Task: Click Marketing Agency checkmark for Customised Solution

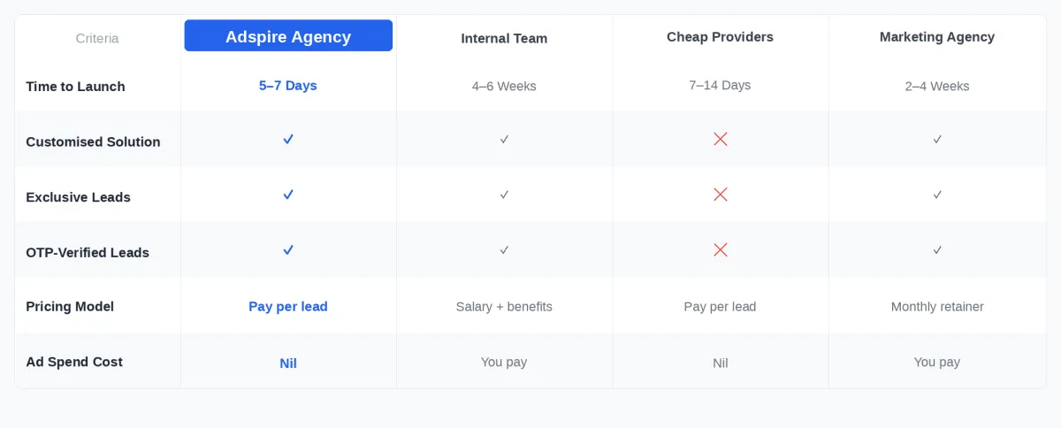Action: coord(937,140)
